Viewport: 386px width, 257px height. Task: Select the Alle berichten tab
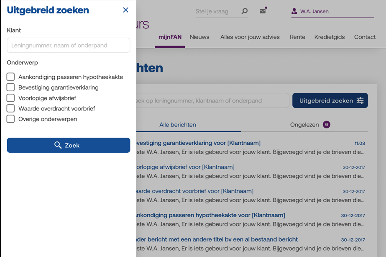(x=178, y=125)
